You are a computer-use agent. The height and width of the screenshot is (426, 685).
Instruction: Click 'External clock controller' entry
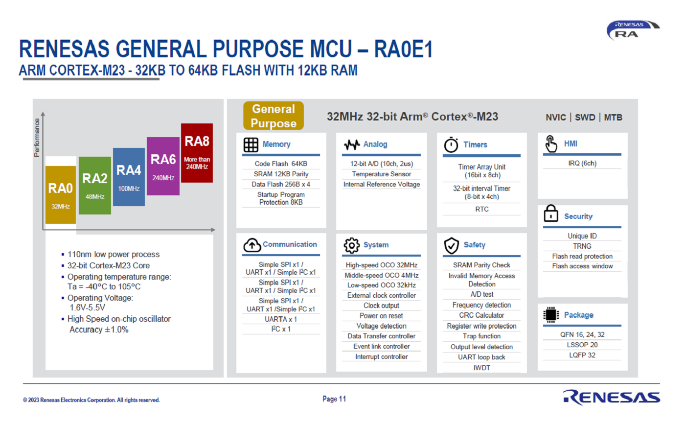(382, 295)
